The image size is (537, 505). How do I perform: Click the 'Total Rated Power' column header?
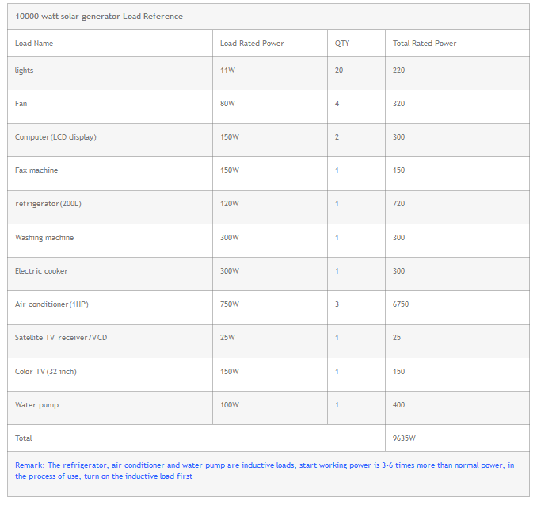tap(425, 44)
